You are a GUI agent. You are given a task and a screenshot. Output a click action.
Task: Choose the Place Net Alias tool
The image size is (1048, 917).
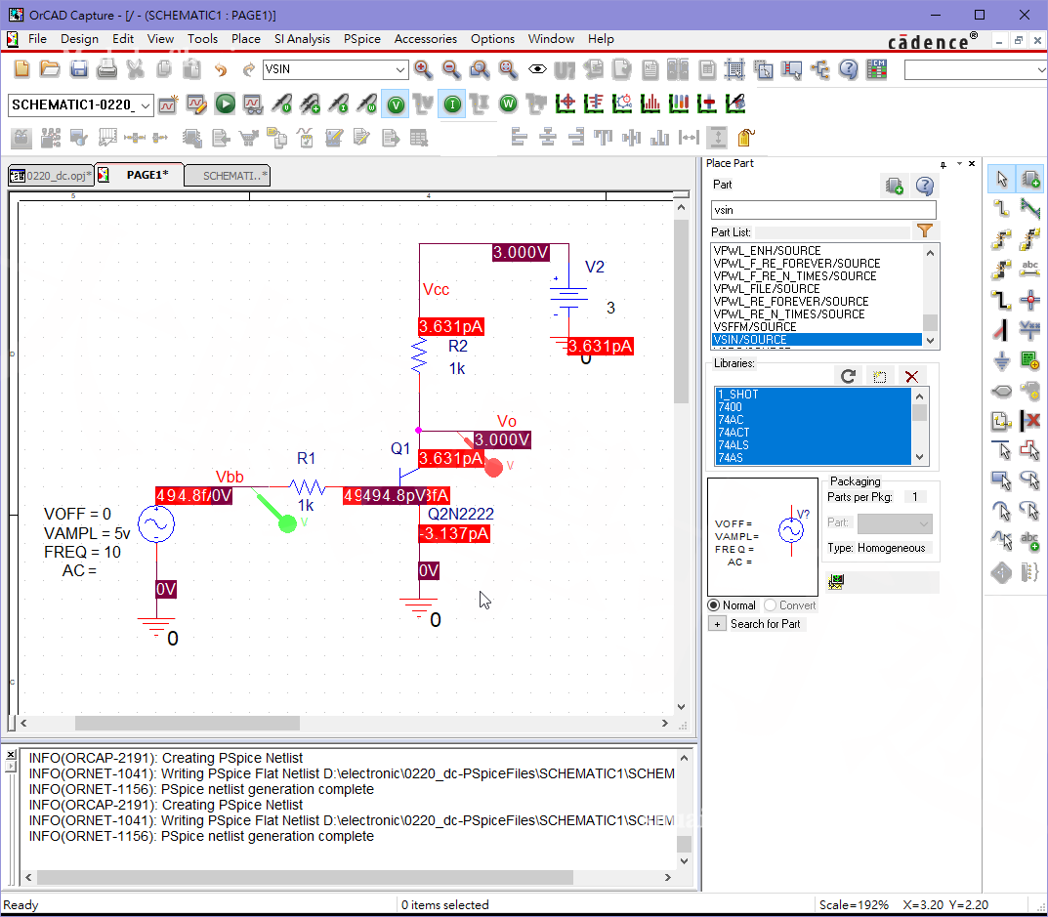pyautogui.click(x=1030, y=269)
